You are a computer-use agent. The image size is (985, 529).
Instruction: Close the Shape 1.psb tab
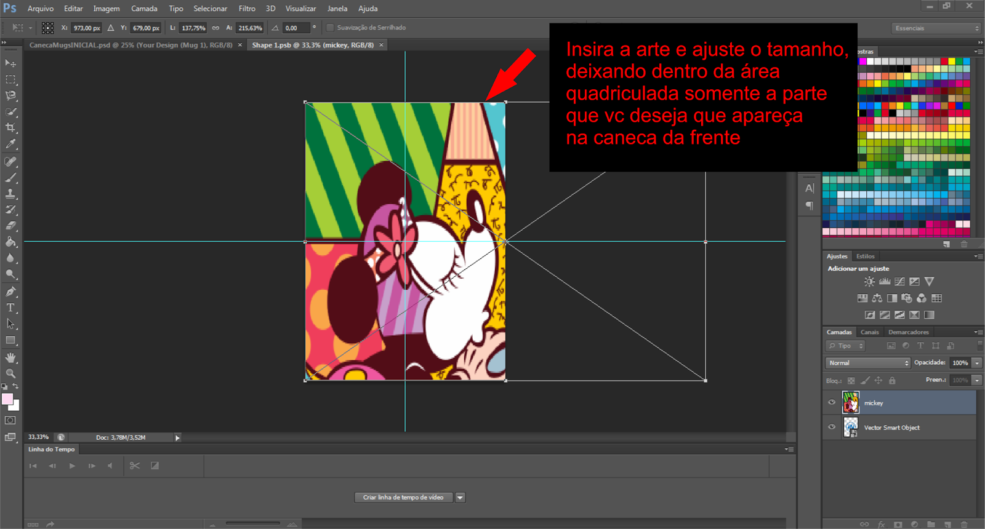point(381,45)
